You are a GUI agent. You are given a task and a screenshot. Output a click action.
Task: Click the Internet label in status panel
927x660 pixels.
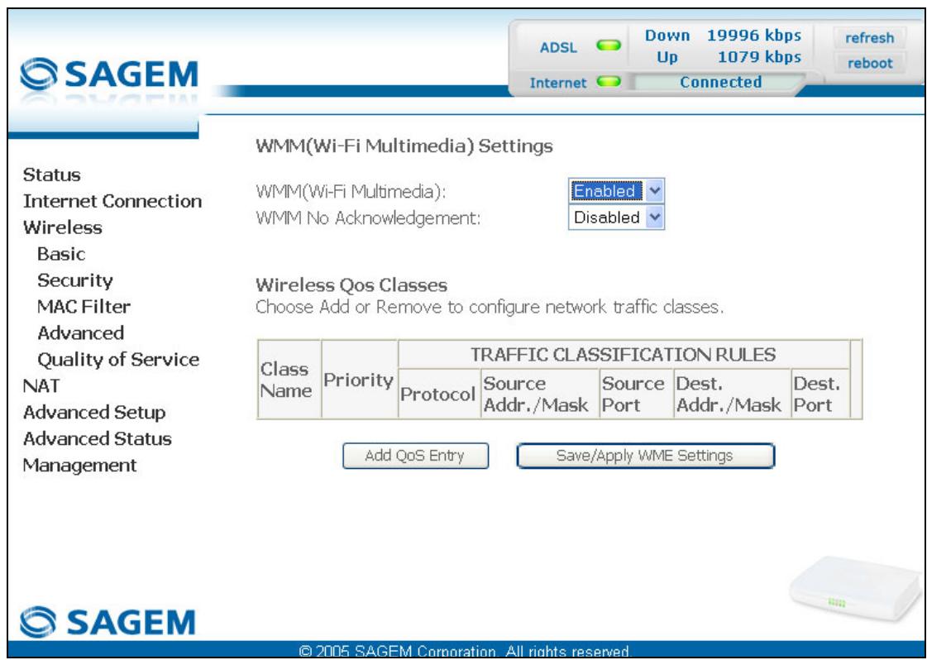tap(557, 83)
